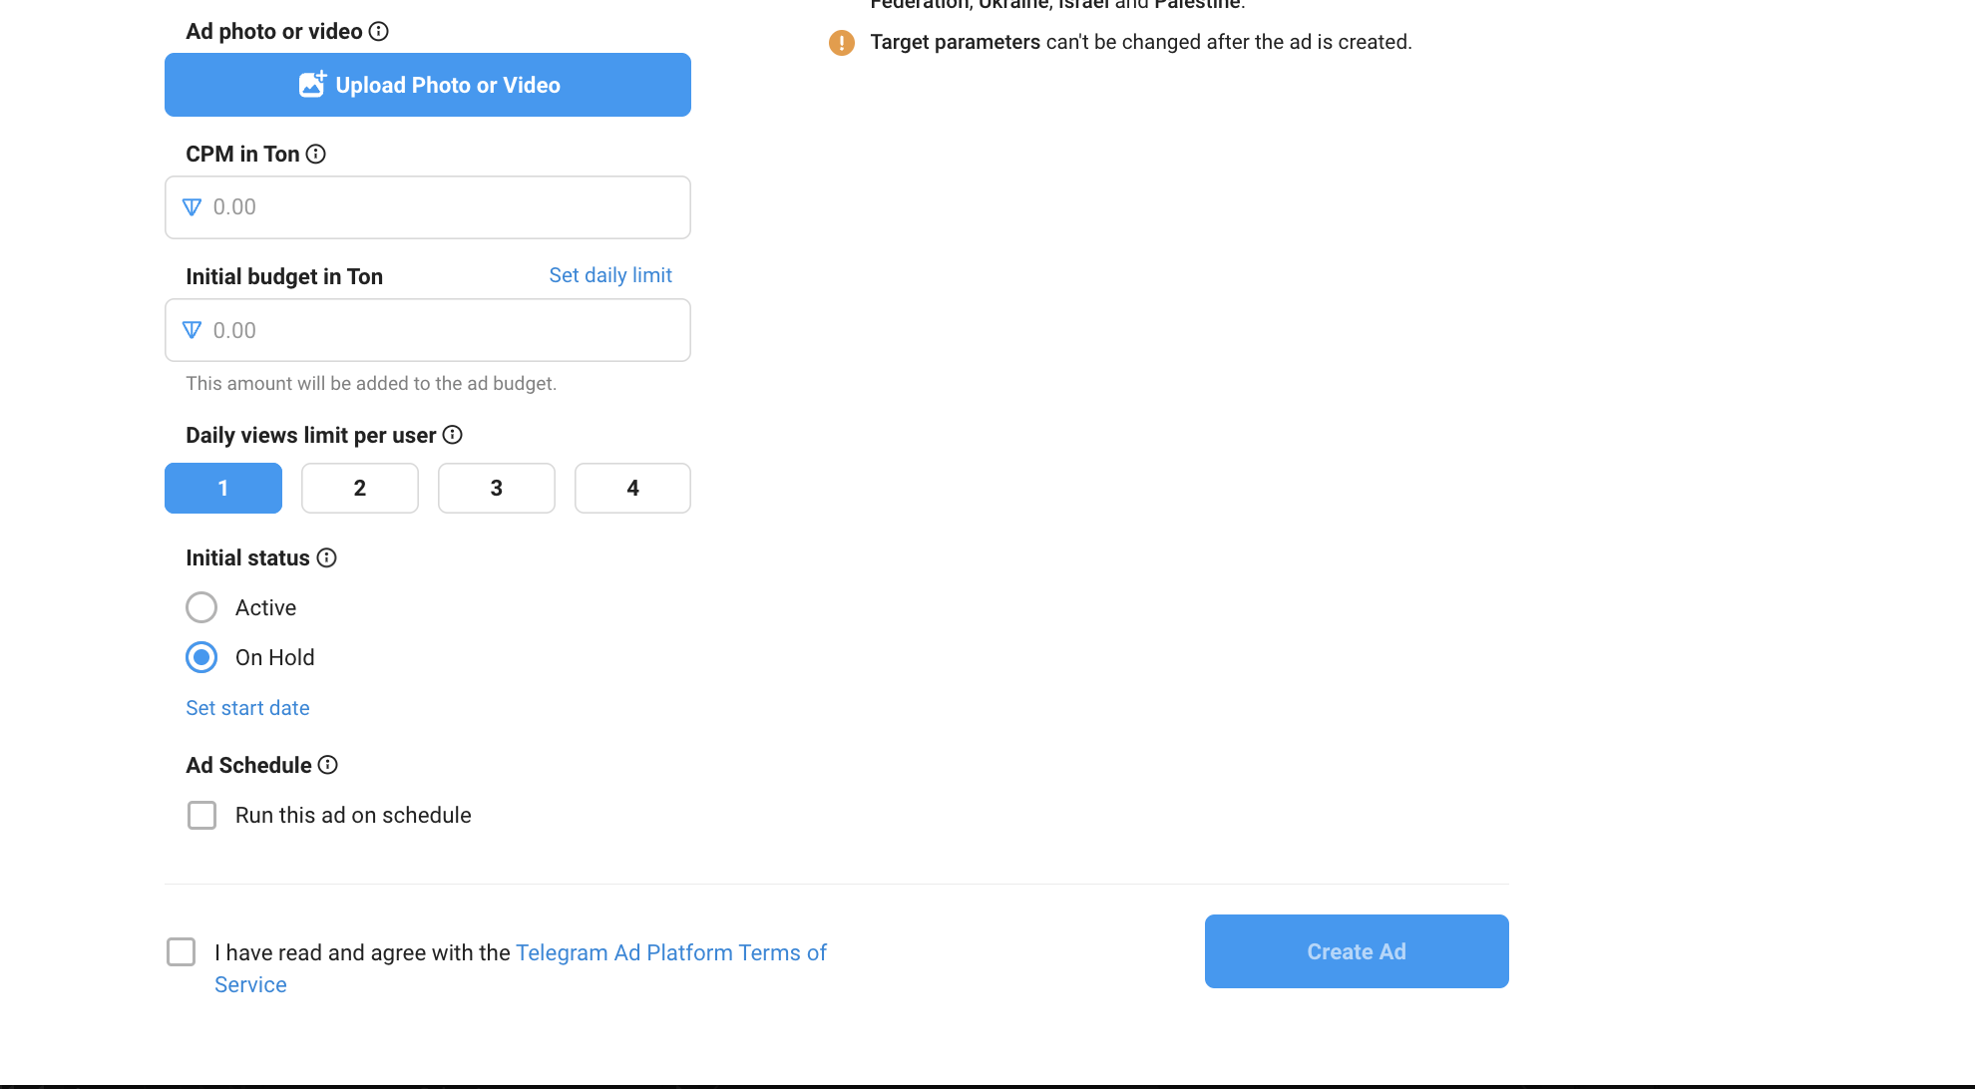This screenshot has height=1089, width=1975.
Task: Choose the On Hold status option
Action: [201, 657]
